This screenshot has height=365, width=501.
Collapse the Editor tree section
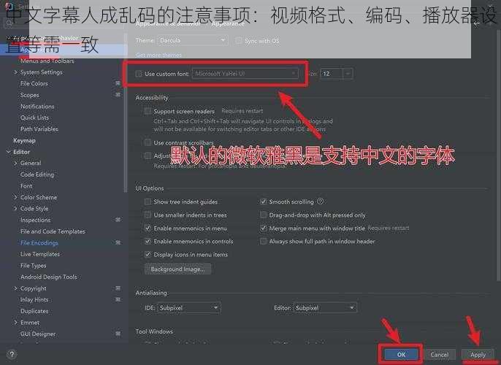(8, 152)
